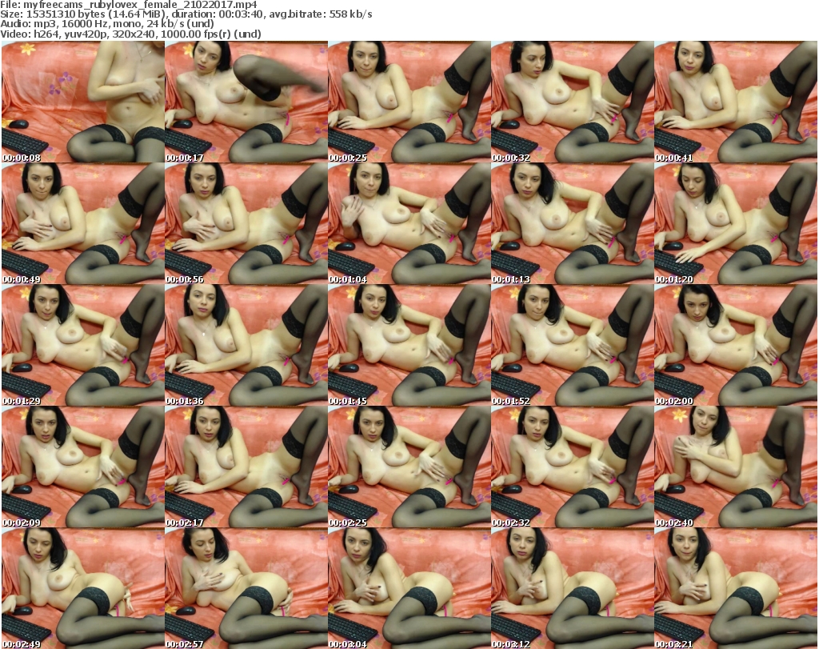Open the frame stamped 00:00:17
The height and width of the screenshot is (649, 819).
pyautogui.click(x=246, y=102)
